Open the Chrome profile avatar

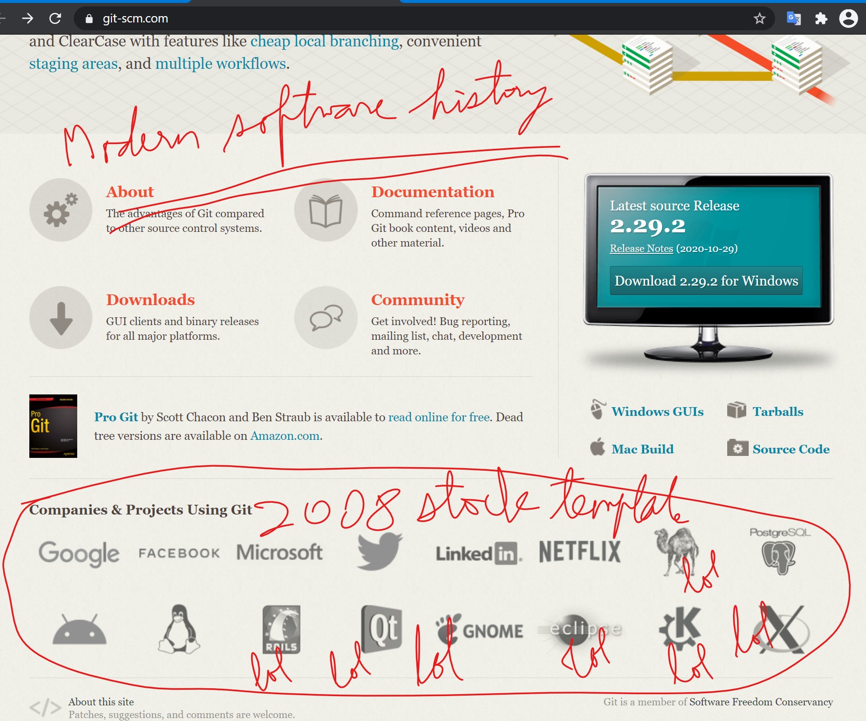click(x=848, y=19)
